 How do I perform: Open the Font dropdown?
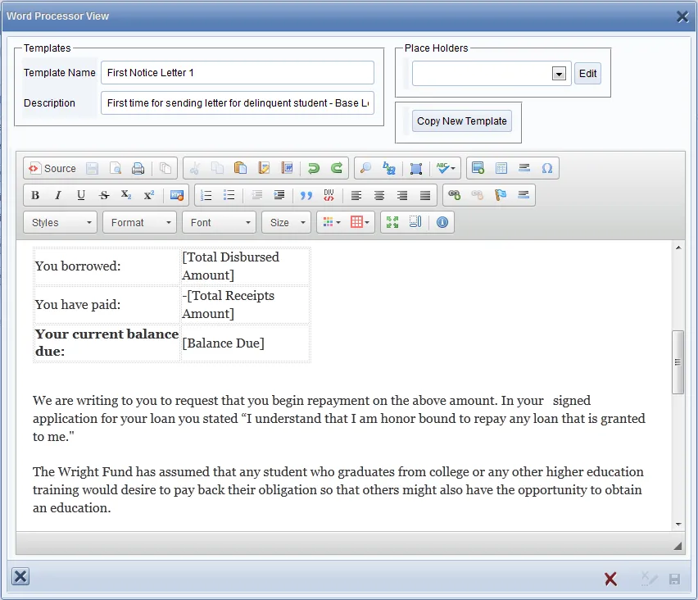219,222
